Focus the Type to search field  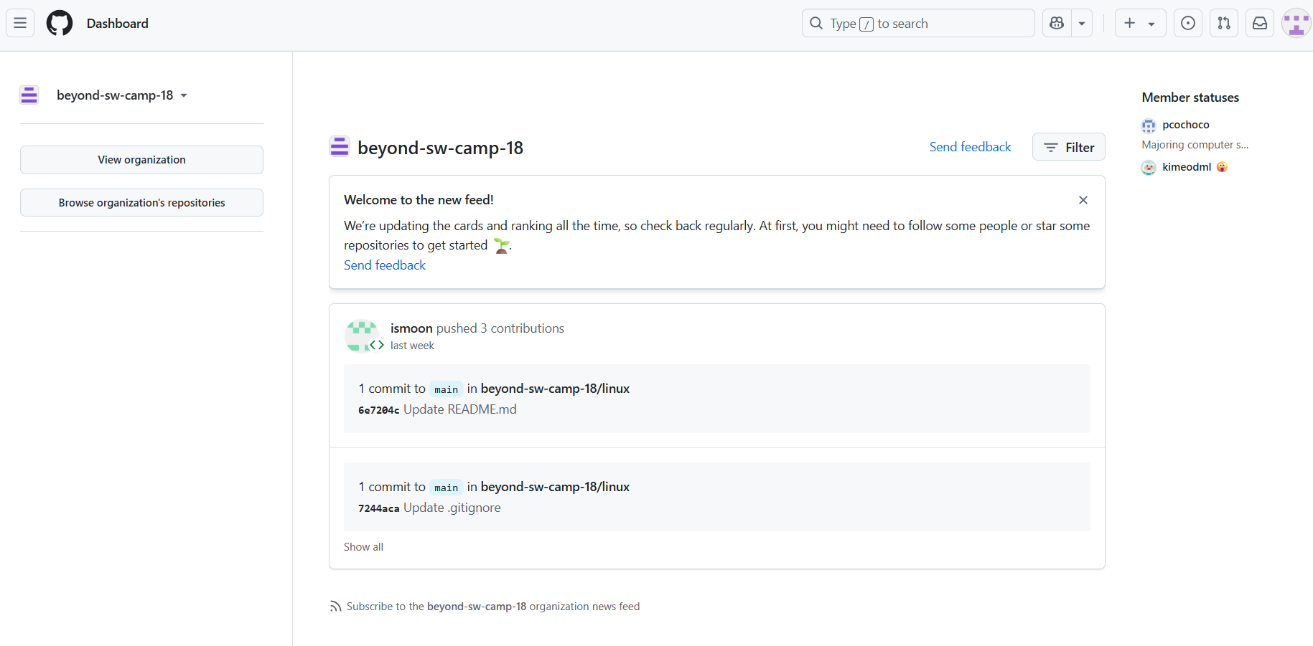pos(917,24)
